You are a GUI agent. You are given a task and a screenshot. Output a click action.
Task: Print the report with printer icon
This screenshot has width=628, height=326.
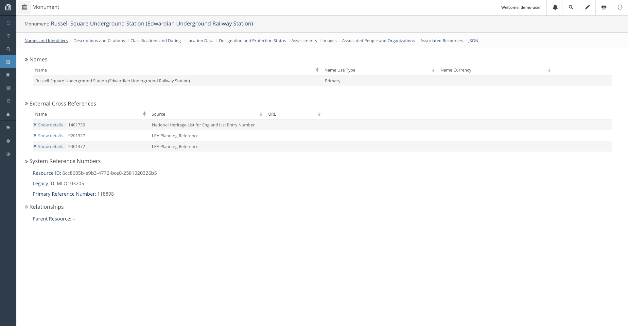click(x=604, y=7)
